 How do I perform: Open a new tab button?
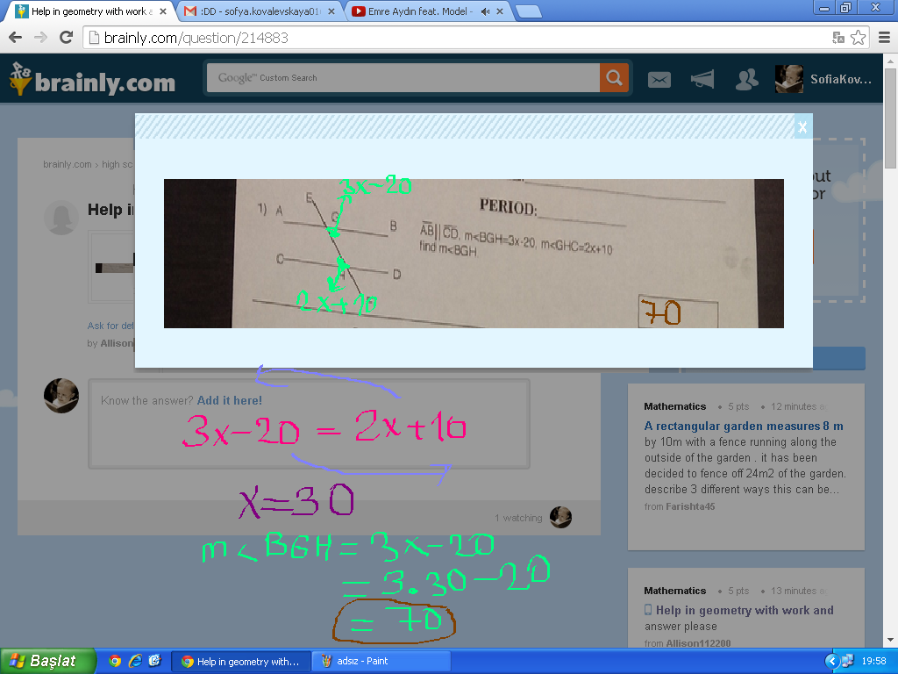pos(529,11)
